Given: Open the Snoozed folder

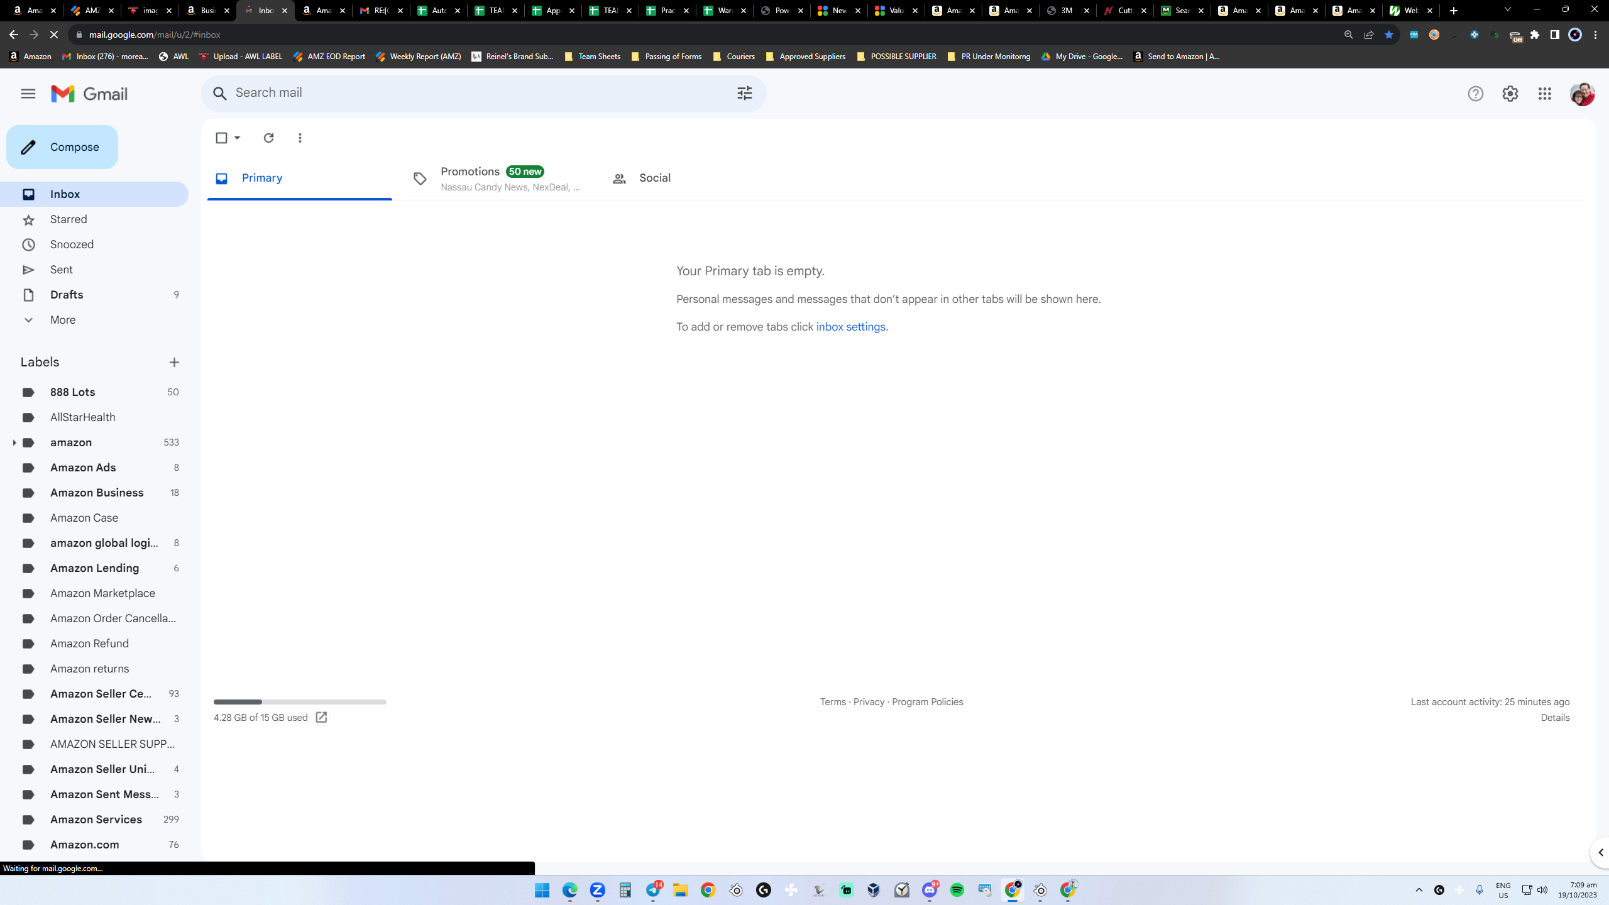Looking at the screenshot, I should pos(94,244).
